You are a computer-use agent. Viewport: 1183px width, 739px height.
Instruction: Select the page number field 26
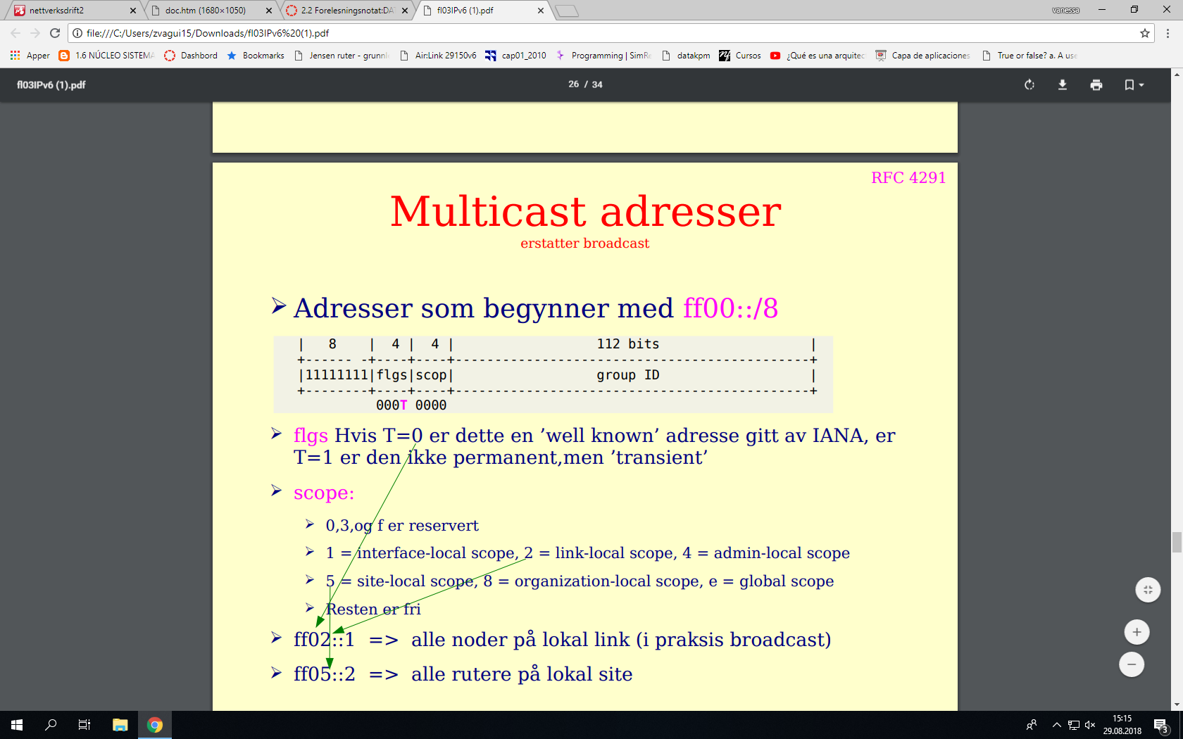coord(573,84)
